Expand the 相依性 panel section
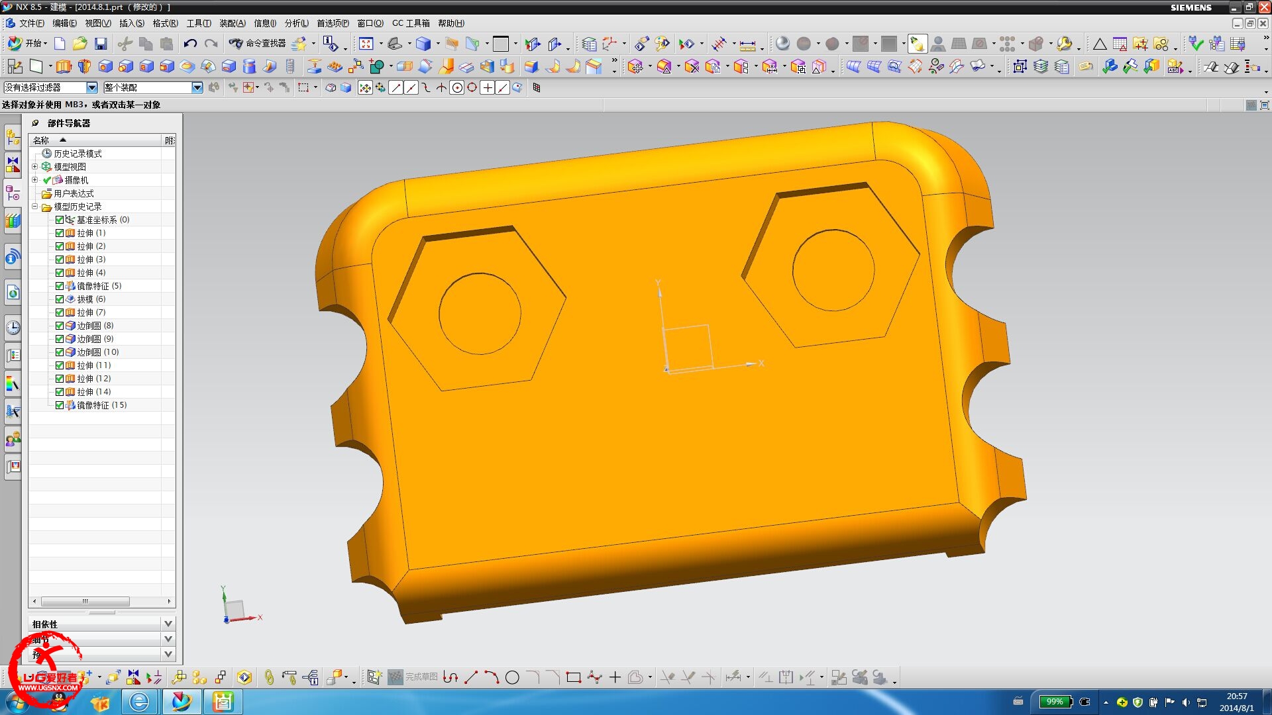 pos(103,624)
